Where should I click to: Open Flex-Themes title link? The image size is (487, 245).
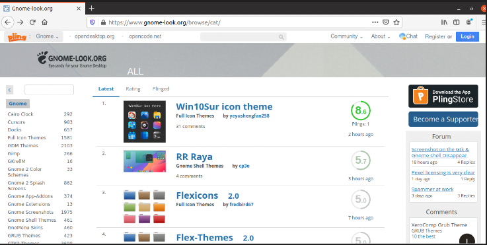[205, 238]
